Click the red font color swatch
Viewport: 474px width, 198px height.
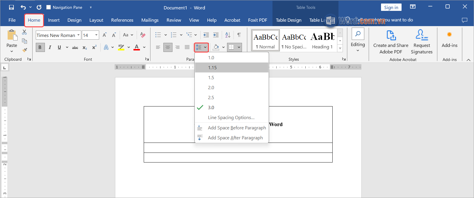click(x=137, y=47)
